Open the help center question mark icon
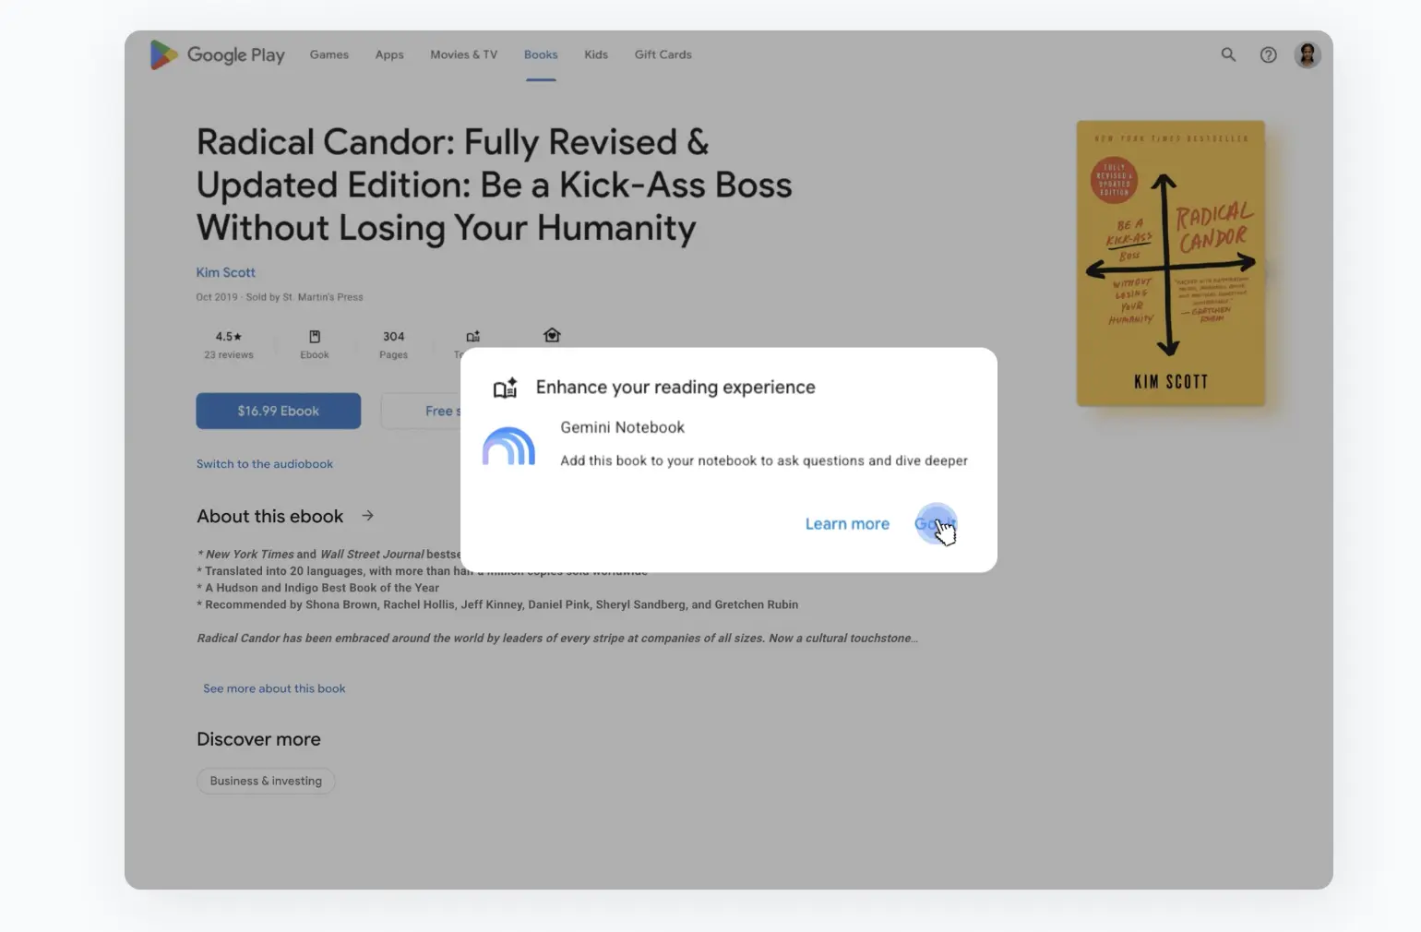The width and height of the screenshot is (1421, 932). tap(1269, 54)
